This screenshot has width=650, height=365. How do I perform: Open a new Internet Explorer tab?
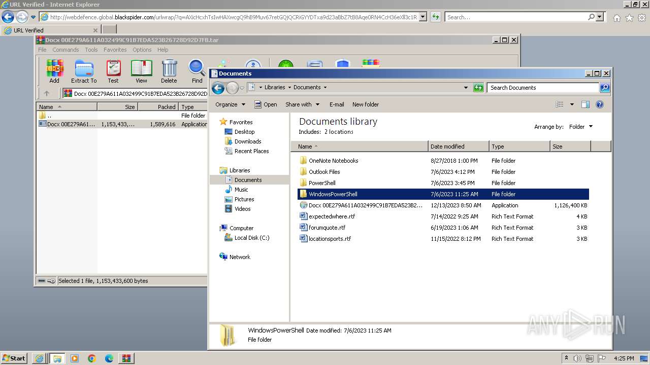(109, 30)
